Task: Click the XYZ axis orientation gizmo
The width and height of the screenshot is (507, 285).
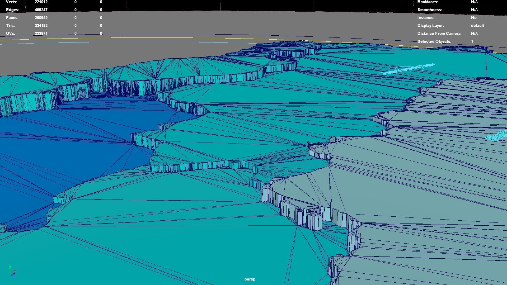Action: pyautogui.click(x=12, y=271)
